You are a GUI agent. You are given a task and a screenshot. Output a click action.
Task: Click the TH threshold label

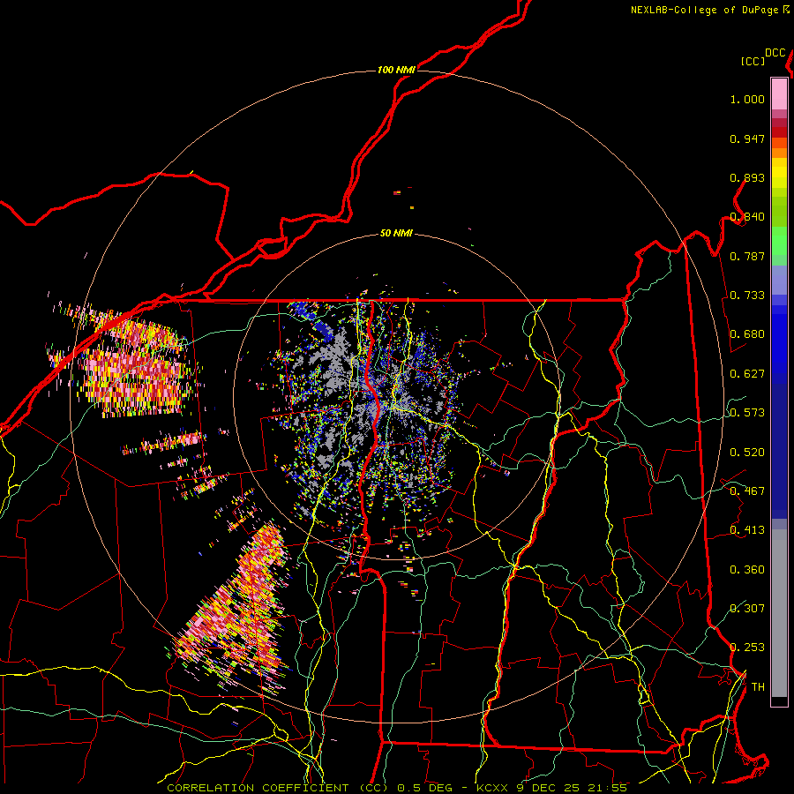pyautogui.click(x=758, y=687)
